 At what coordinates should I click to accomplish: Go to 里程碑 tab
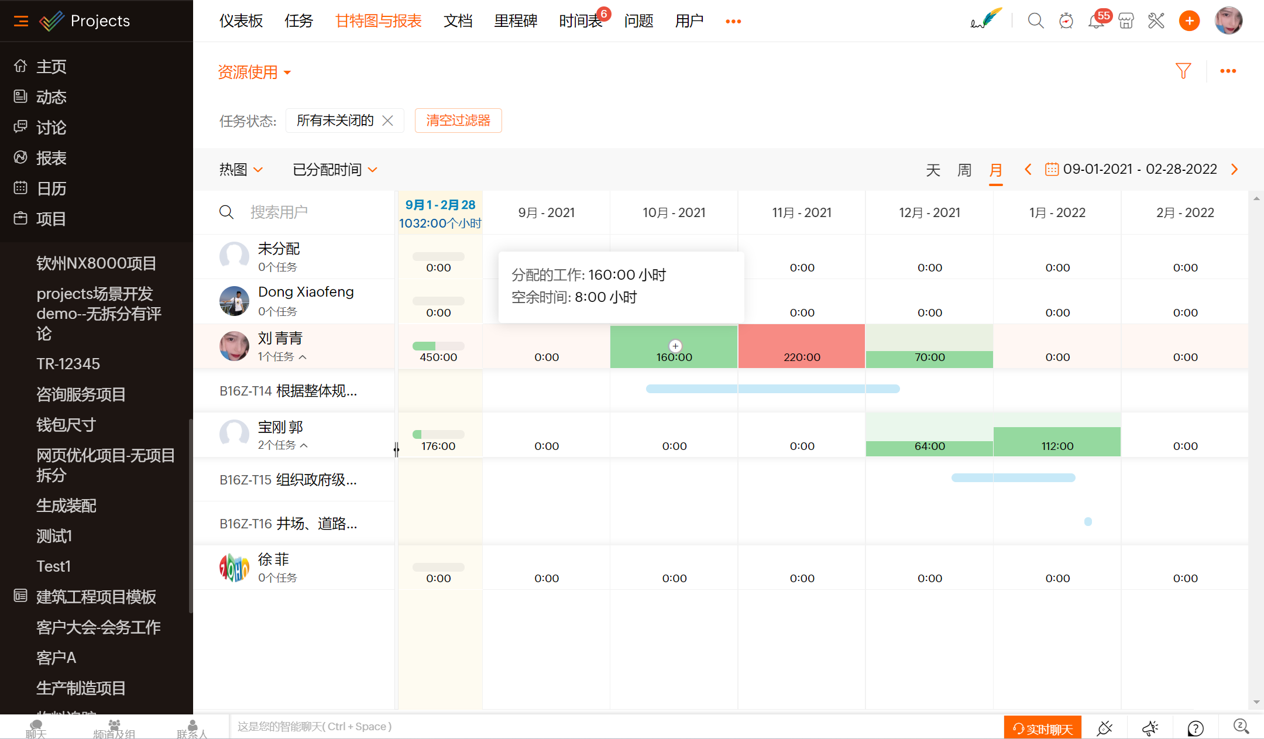[515, 21]
